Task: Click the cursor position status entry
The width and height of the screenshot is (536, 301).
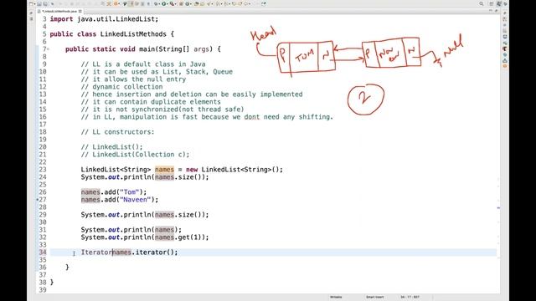Action: pyautogui.click(x=410, y=298)
